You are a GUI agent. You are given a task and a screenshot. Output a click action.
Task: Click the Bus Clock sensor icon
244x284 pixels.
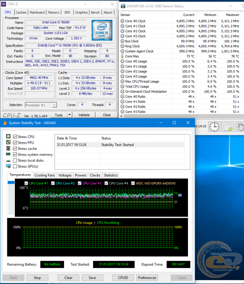(x=122, y=41)
